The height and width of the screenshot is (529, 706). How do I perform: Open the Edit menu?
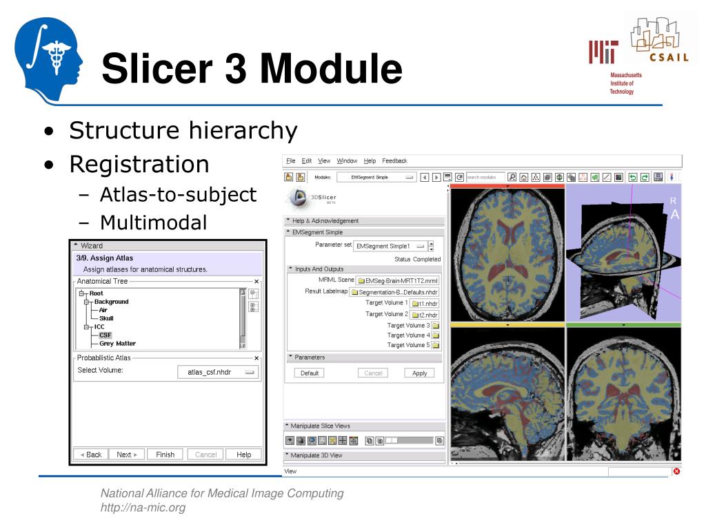coord(307,160)
